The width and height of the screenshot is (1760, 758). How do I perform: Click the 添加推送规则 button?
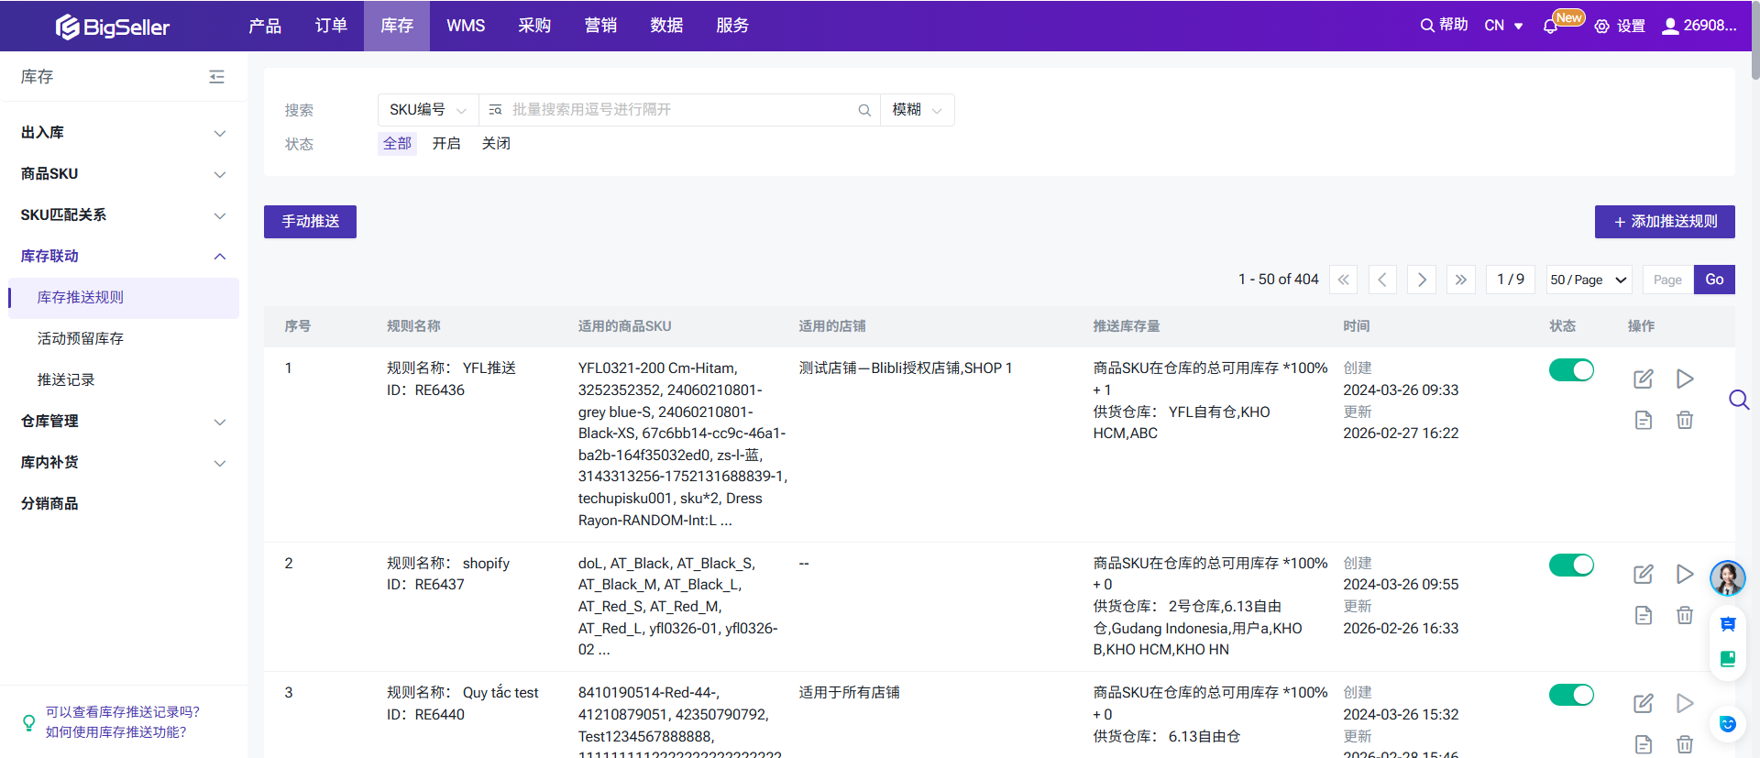[1664, 222]
